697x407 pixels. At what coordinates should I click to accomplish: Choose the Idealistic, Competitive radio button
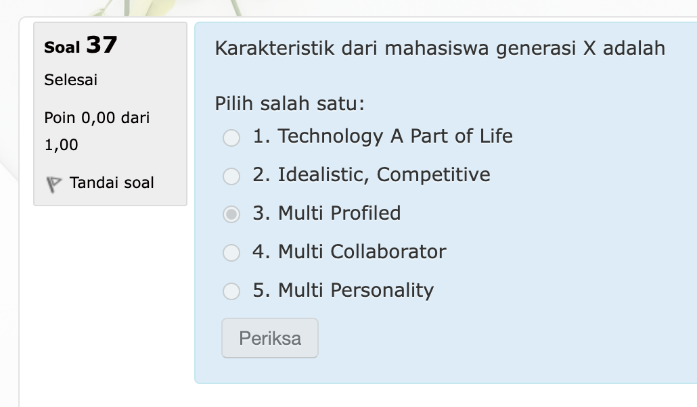pyautogui.click(x=231, y=176)
